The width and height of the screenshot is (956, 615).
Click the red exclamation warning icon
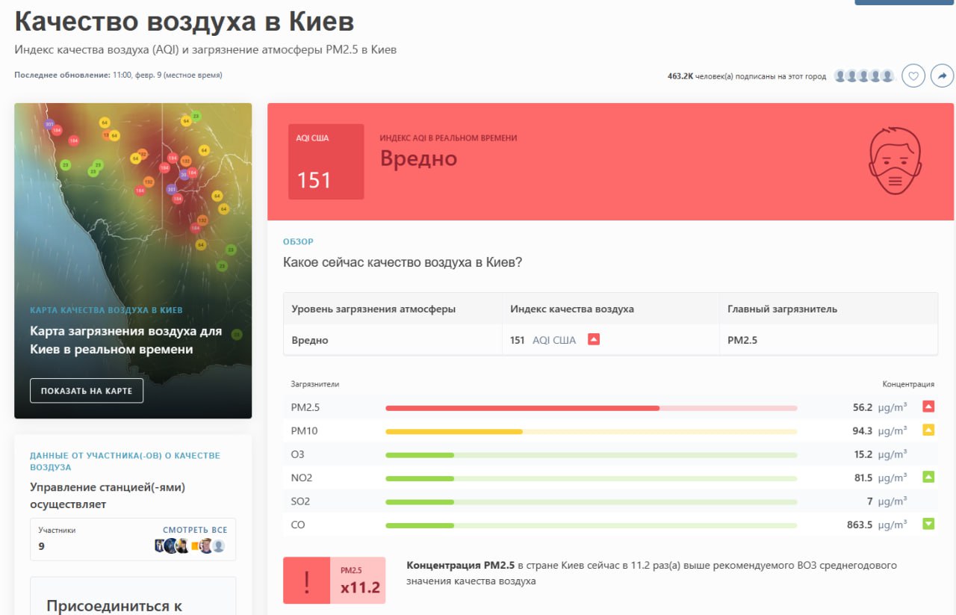[306, 581]
